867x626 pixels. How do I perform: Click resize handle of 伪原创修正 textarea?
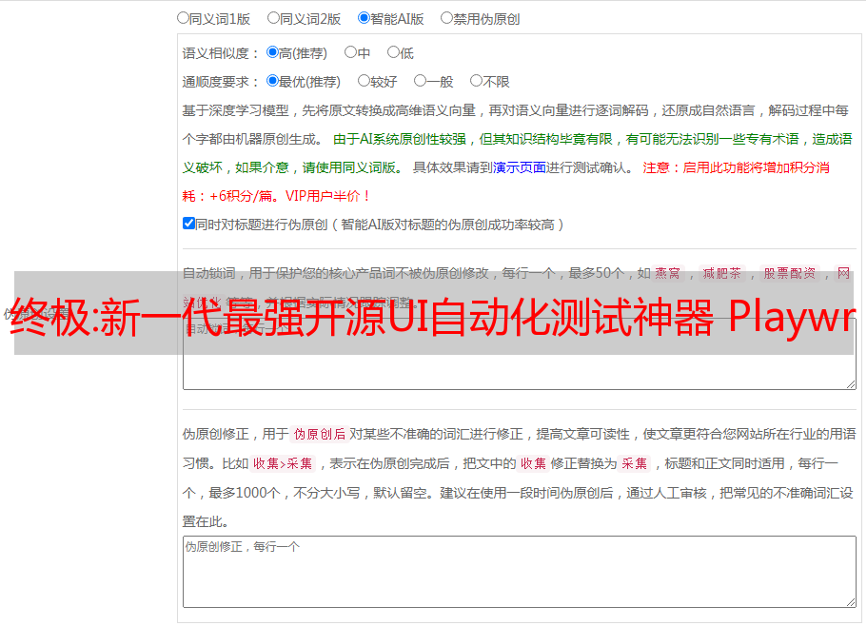click(851, 603)
